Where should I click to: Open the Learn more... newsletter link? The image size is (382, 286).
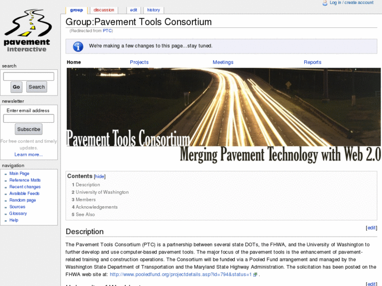pos(28,155)
